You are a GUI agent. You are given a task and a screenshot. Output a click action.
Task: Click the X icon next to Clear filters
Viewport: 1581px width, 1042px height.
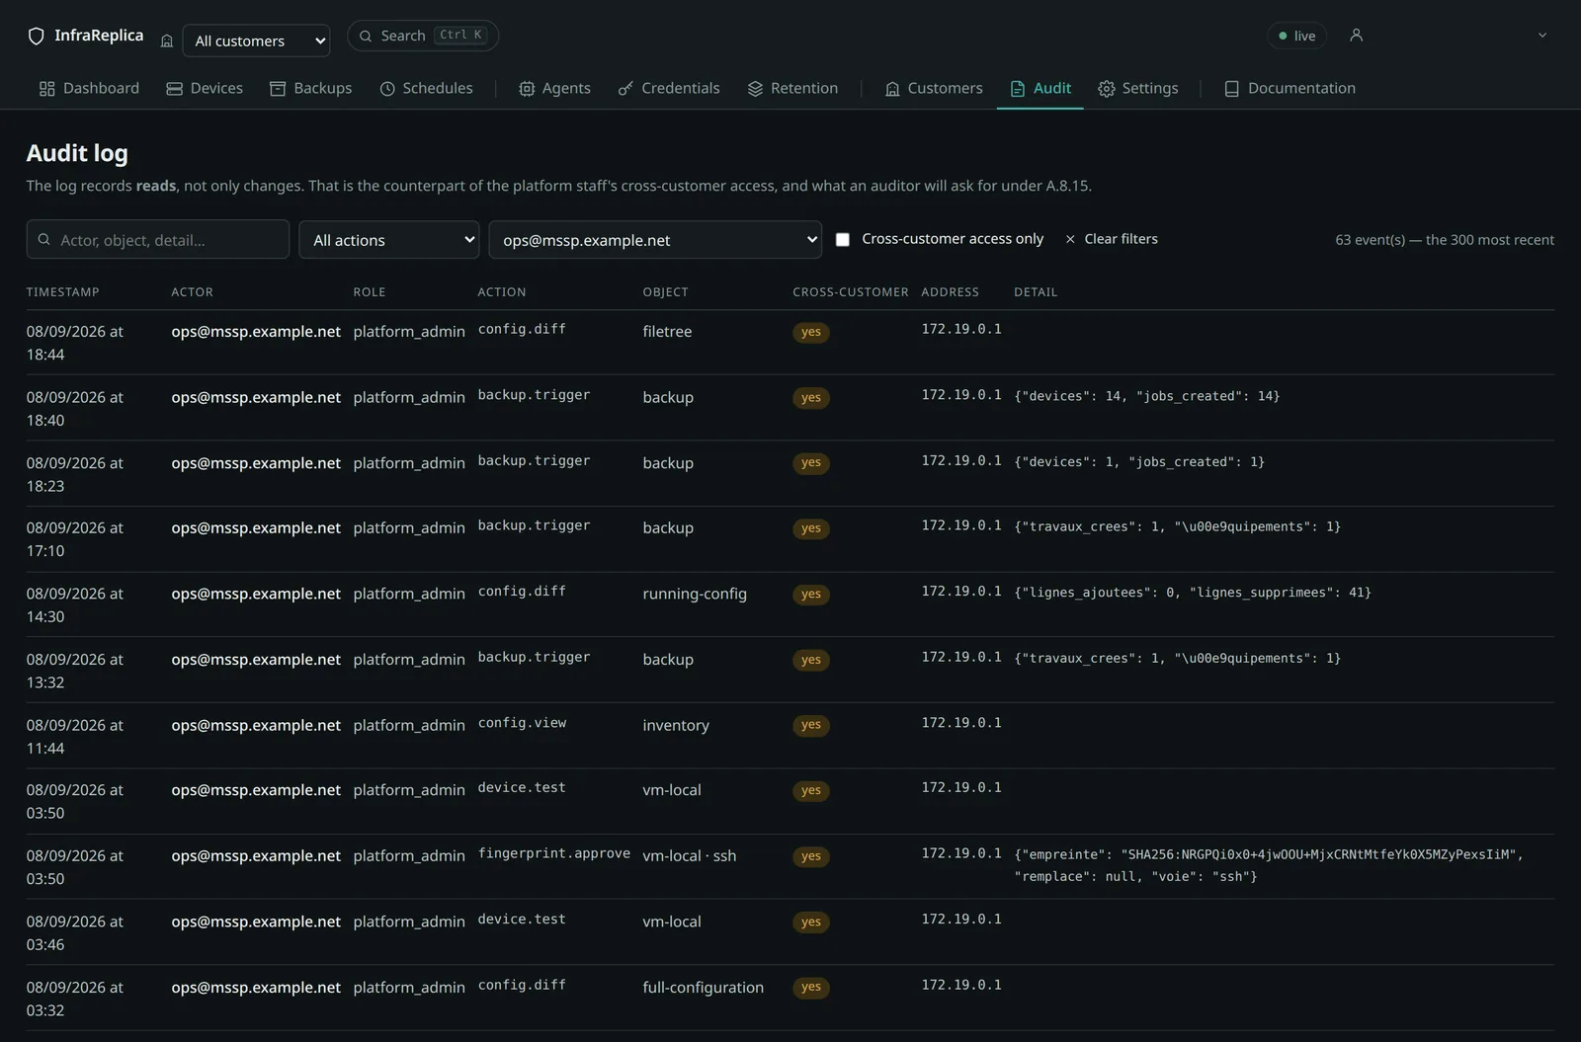(1070, 239)
